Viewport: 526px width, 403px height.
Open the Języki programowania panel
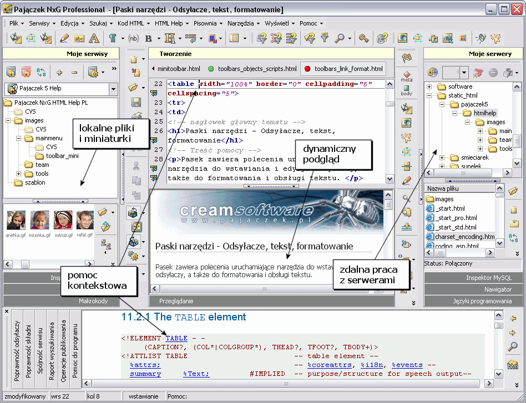tap(473, 301)
